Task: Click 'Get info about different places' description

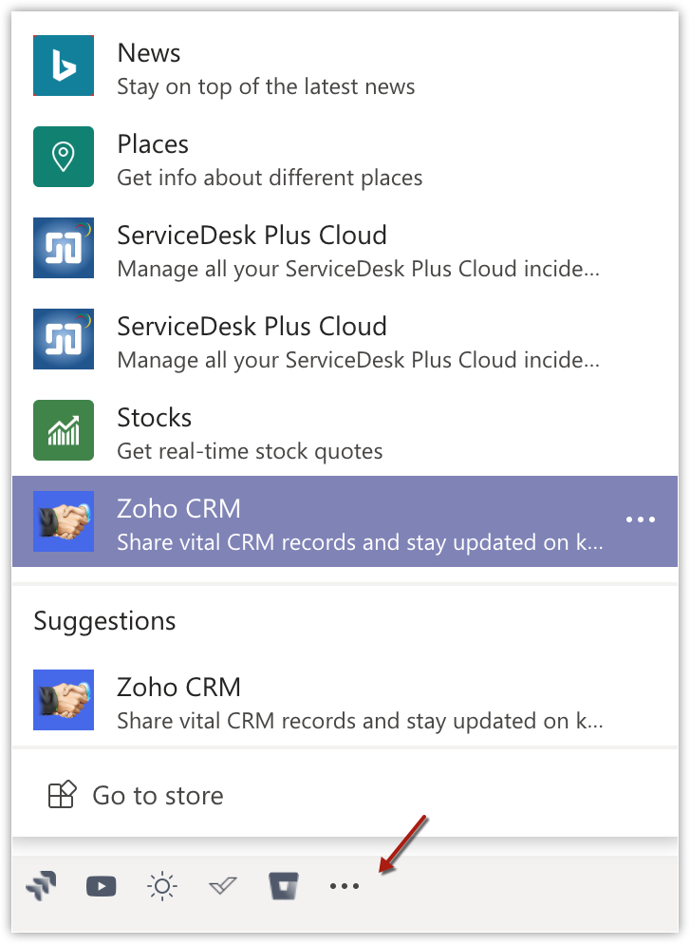Action: [270, 179]
